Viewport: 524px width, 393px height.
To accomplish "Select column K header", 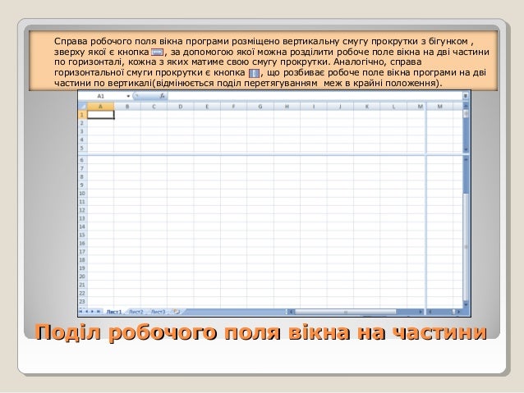I will (x=367, y=107).
